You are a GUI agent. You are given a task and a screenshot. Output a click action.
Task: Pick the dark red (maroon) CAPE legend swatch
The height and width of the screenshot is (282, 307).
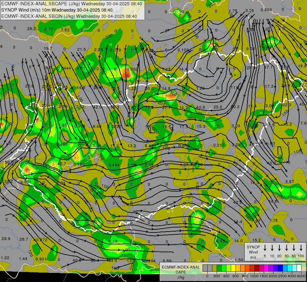click(257, 268)
